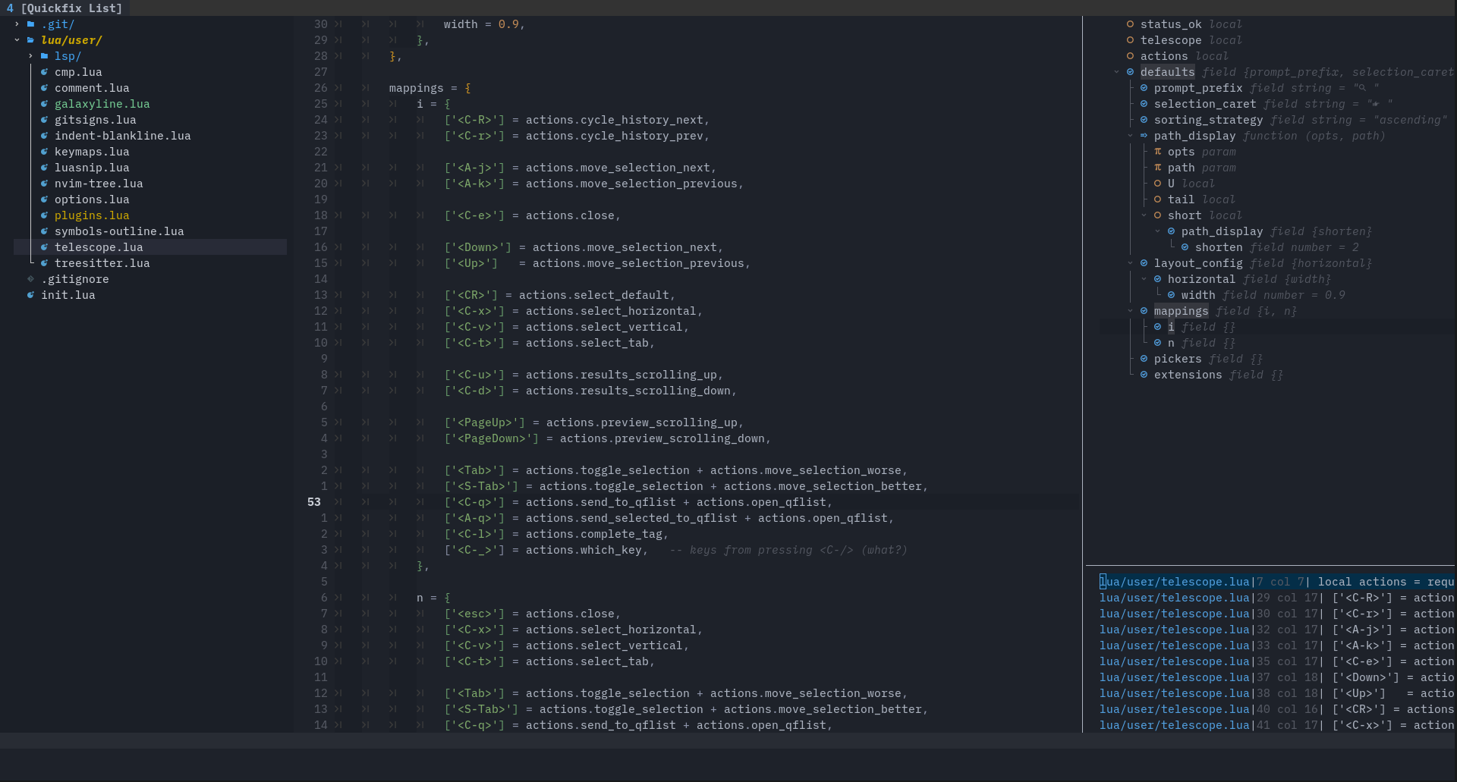Screen dimensions: 1457x782
Task: Open quickfix entry at line 41 col 17
Action: click(x=1277, y=725)
